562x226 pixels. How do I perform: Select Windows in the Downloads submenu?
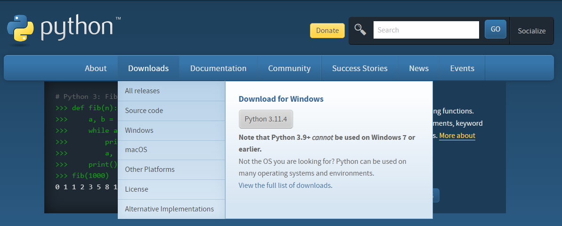tap(171, 130)
